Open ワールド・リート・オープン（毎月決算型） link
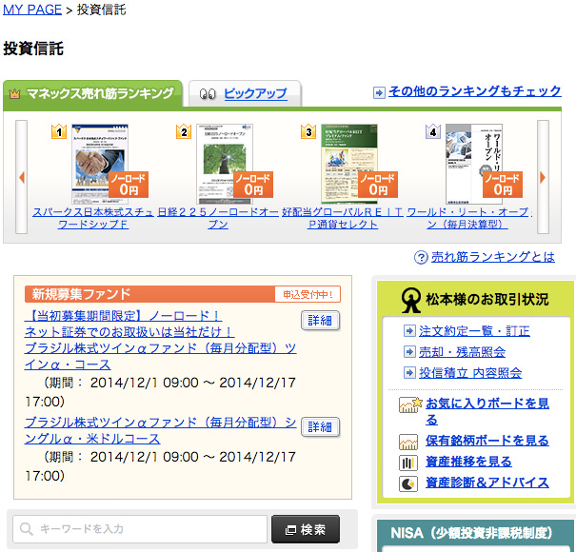The height and width of the screenshot is (552, 576). pyautogui.click(x=467, y=218)
